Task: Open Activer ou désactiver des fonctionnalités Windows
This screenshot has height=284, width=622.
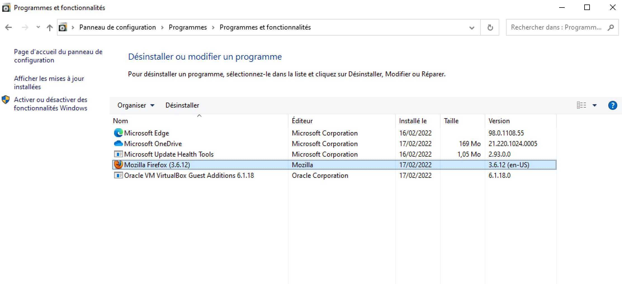Action: pyautogui.click(x=50, y=104)
